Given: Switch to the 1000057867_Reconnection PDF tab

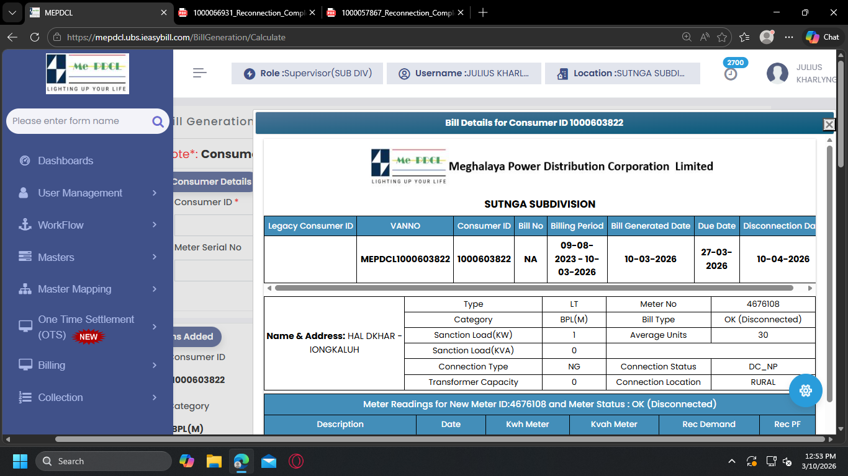Looking at the screenshot, I should [x=395, y=12].
